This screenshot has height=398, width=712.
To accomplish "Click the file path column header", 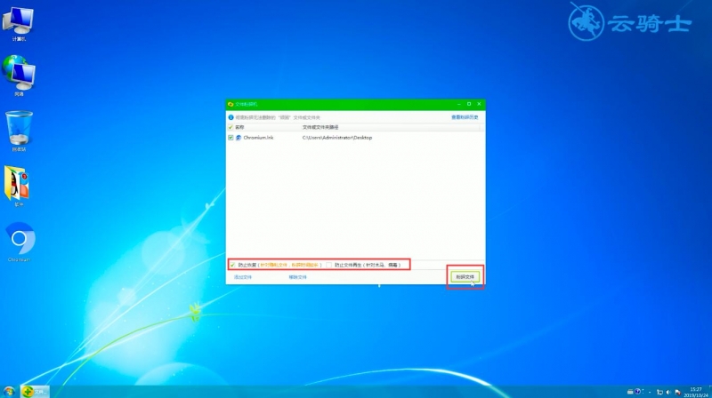I will click(x=320, y=127).
